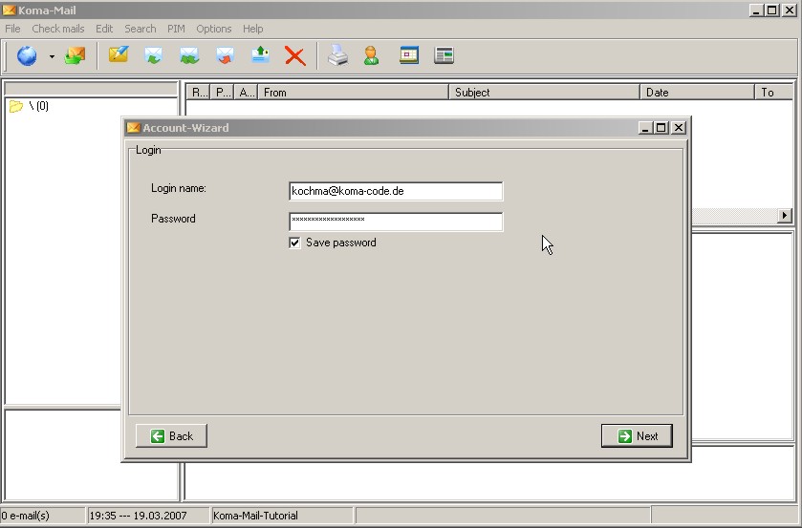Delete mail with the red X icon
This screenshot has width=802, height=528.
point(295,55)
